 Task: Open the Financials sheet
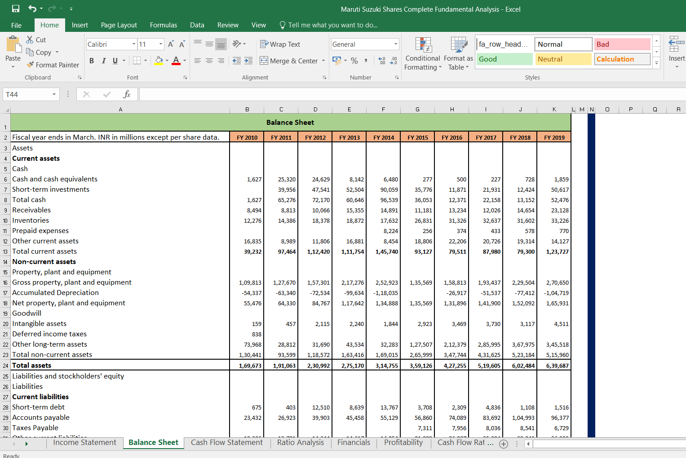[x=354, y=443]
